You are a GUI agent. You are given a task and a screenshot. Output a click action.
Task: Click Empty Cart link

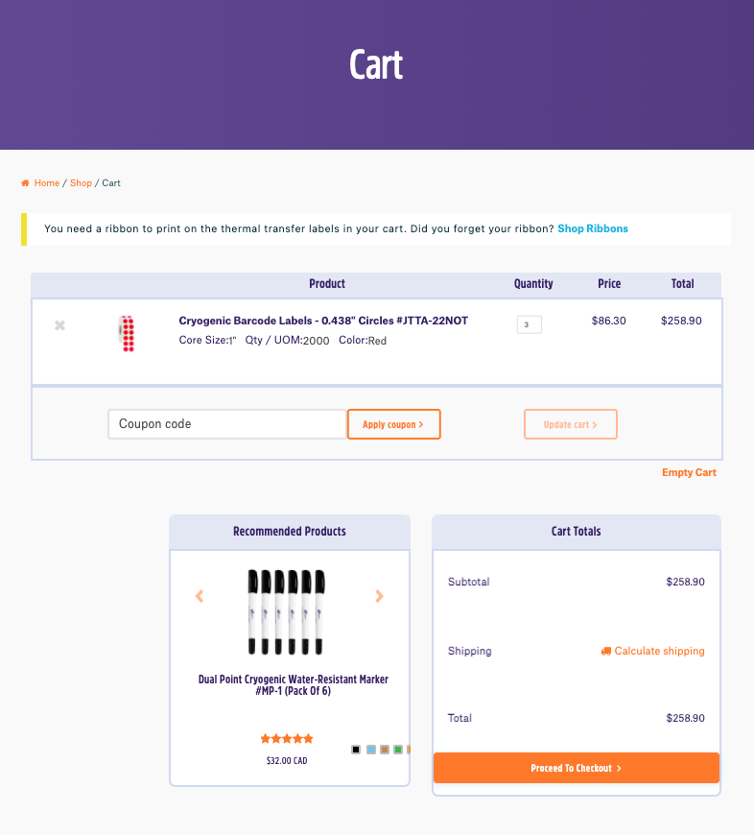(689, 472)
